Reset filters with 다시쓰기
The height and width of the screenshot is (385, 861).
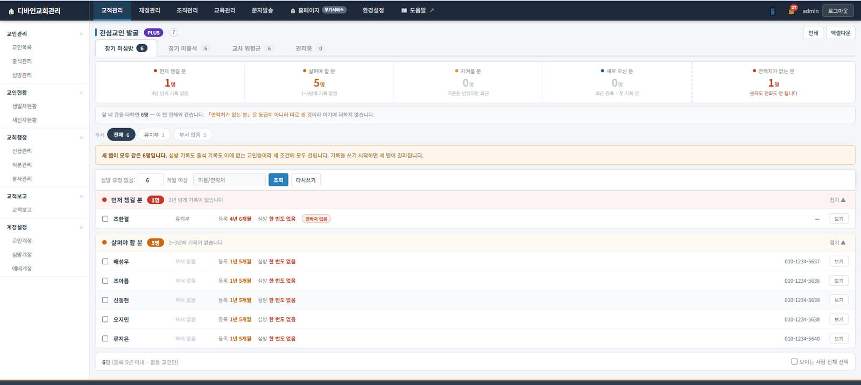pos(306,180)
